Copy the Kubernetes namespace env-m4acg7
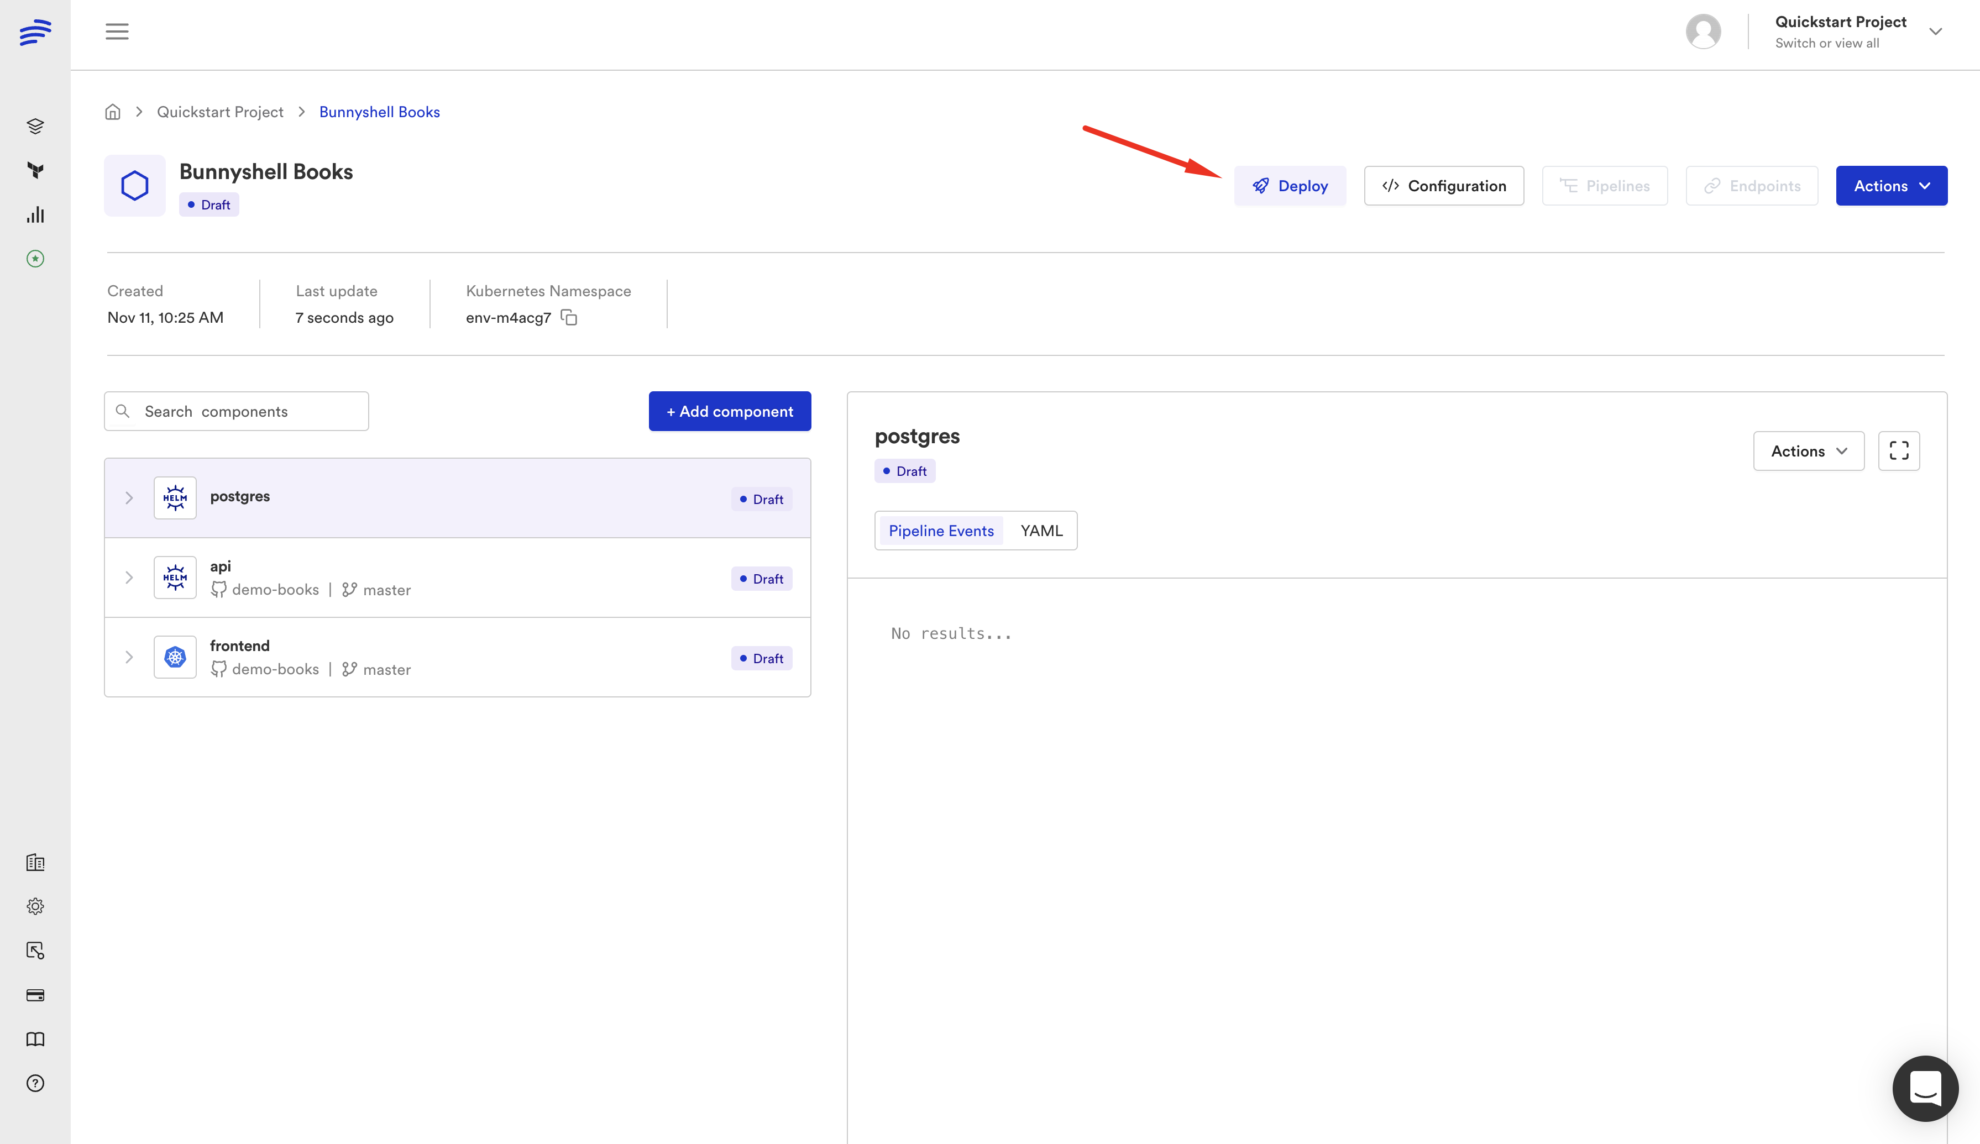1980x1144 pixels. point(569,317)
